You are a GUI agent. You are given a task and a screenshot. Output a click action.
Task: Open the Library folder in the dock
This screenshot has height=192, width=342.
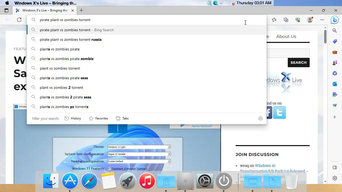click(166, 181)
